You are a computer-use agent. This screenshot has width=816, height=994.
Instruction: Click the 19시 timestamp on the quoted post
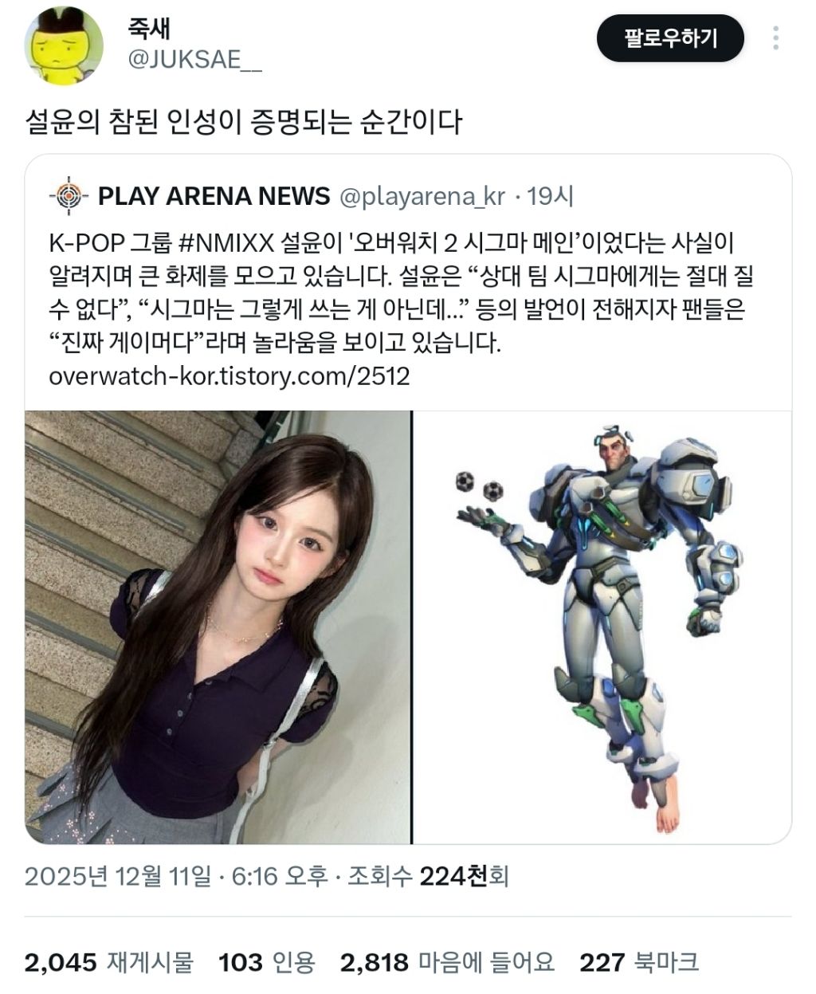(550, 196)
